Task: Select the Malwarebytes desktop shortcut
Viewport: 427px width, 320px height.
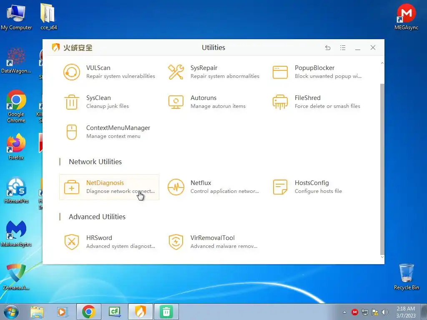Action: point(16,233)
